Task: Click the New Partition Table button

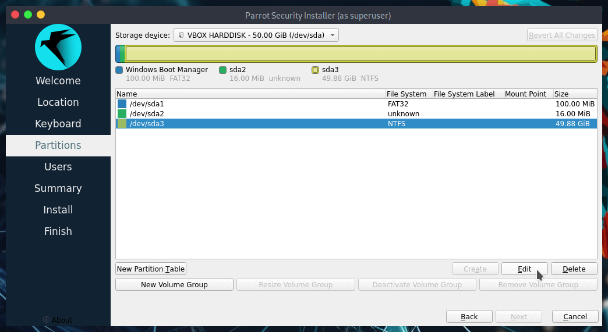Action: [150, 269]
